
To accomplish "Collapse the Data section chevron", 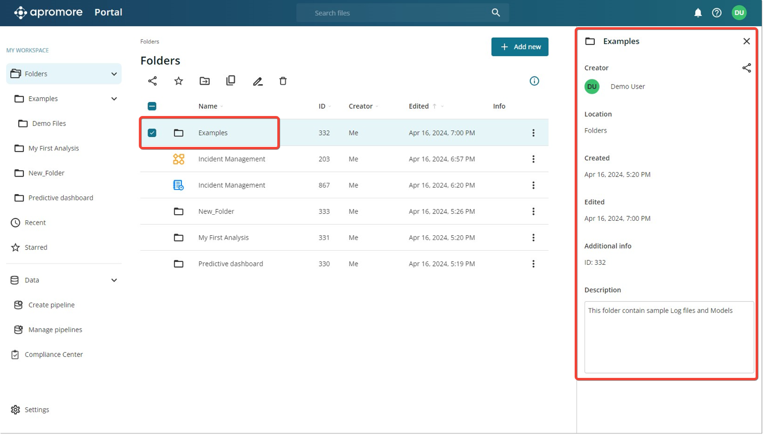I will coord(114,280).
